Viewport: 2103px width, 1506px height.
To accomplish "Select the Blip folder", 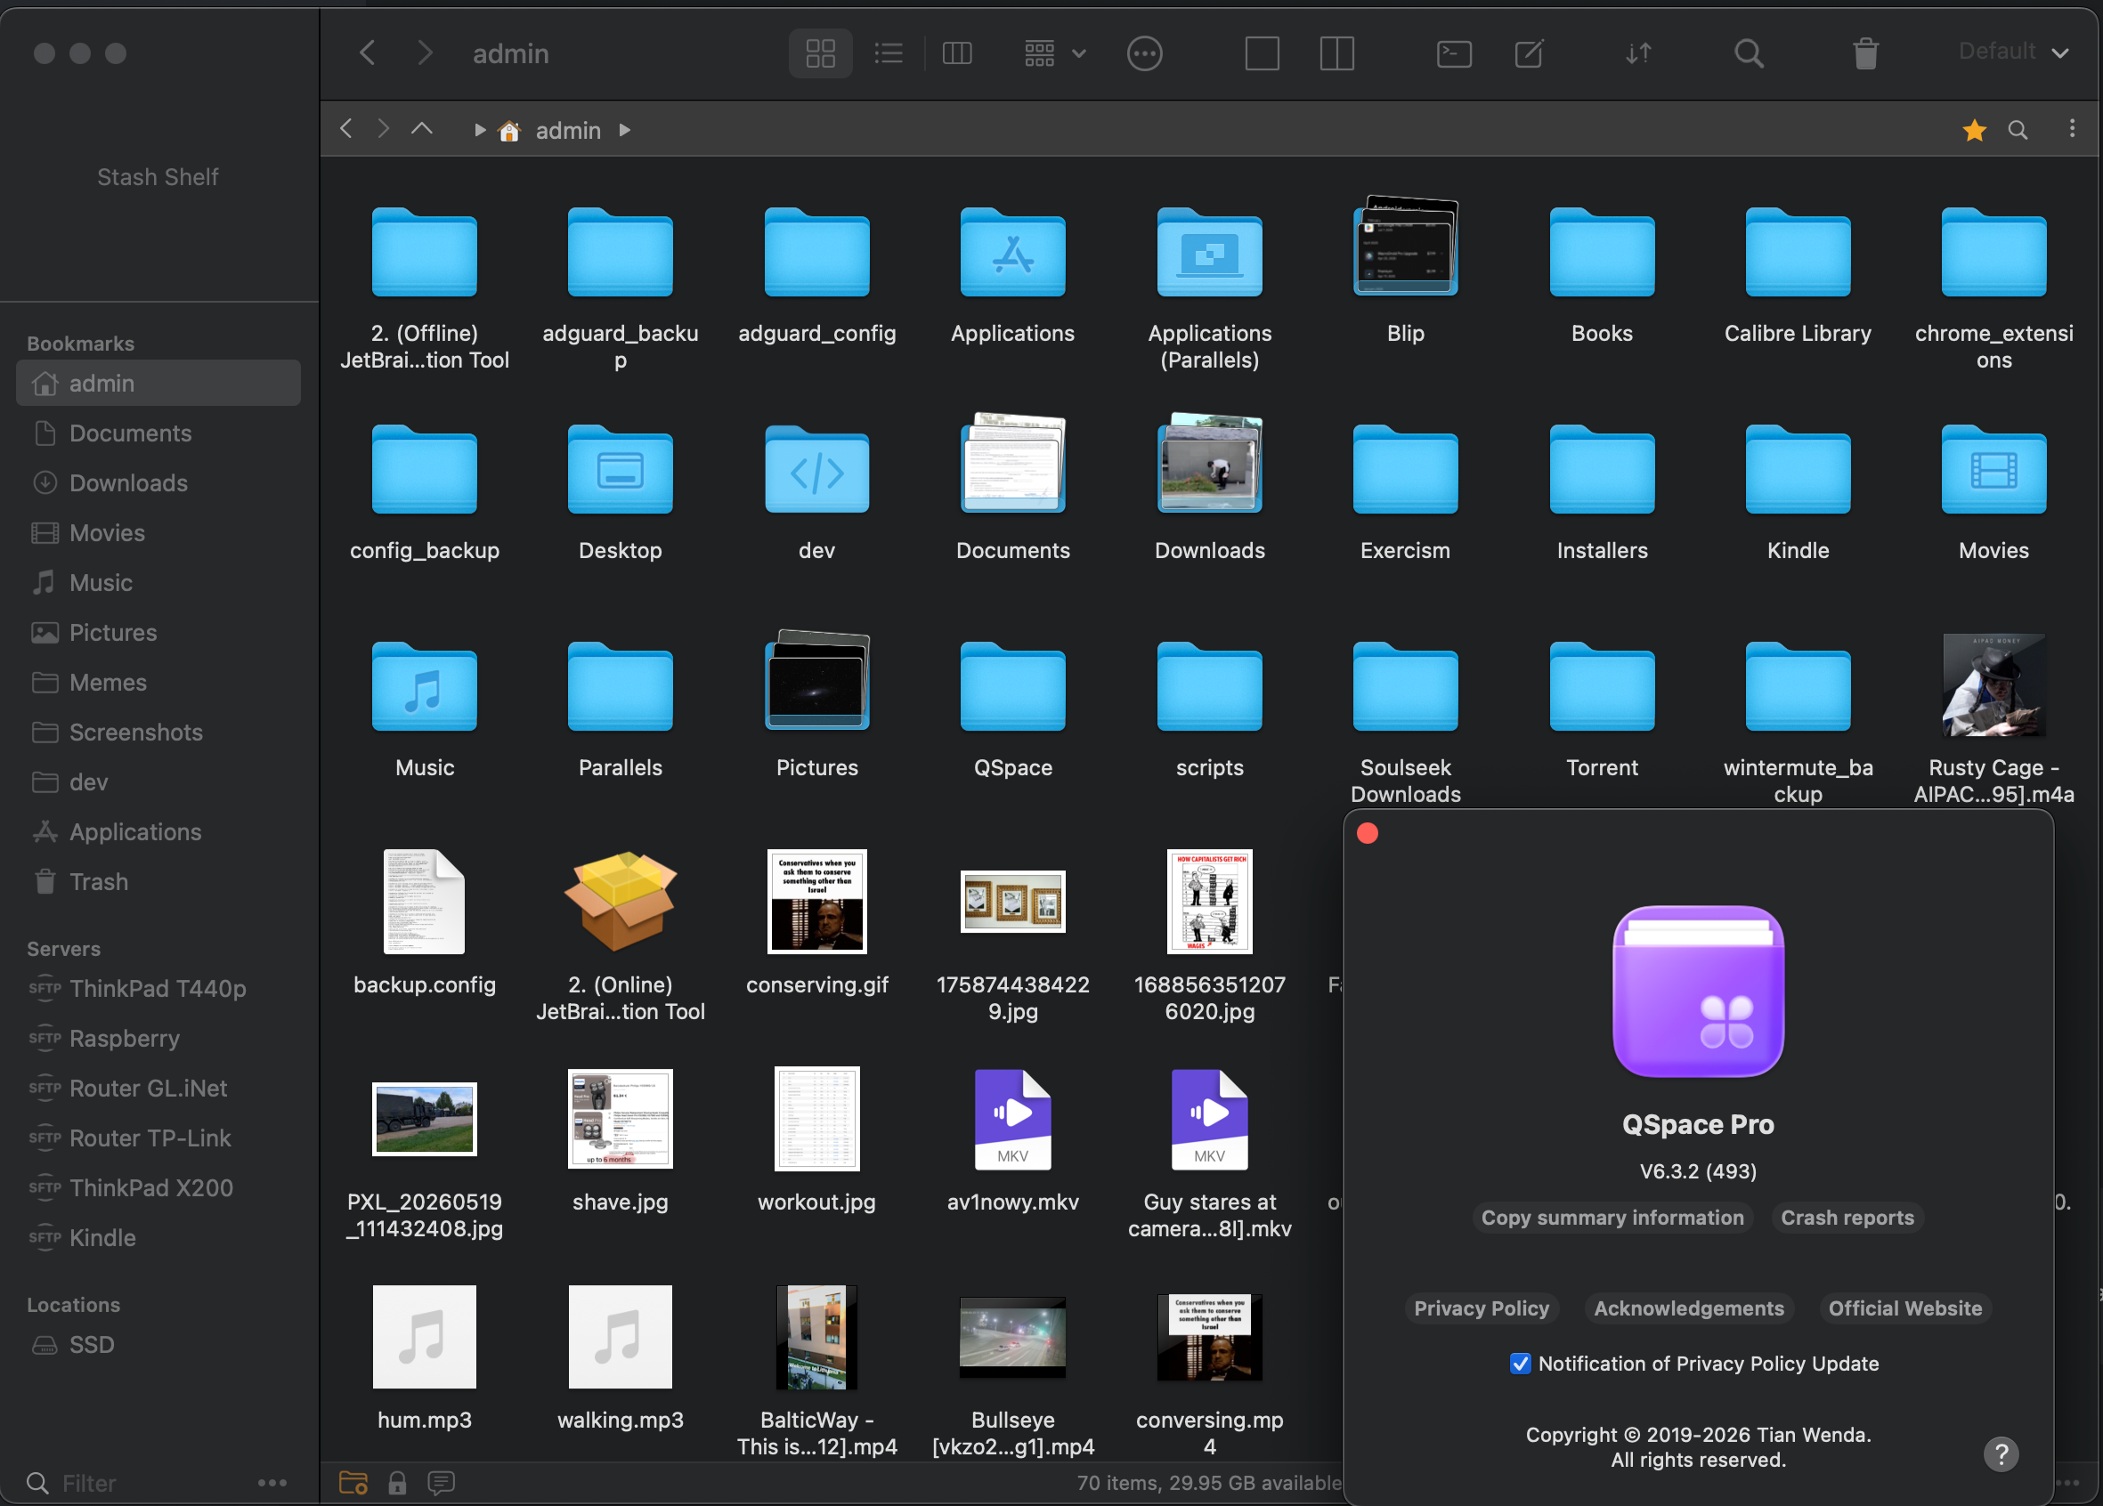I will pyautogui.click(x=1406, y=270).
